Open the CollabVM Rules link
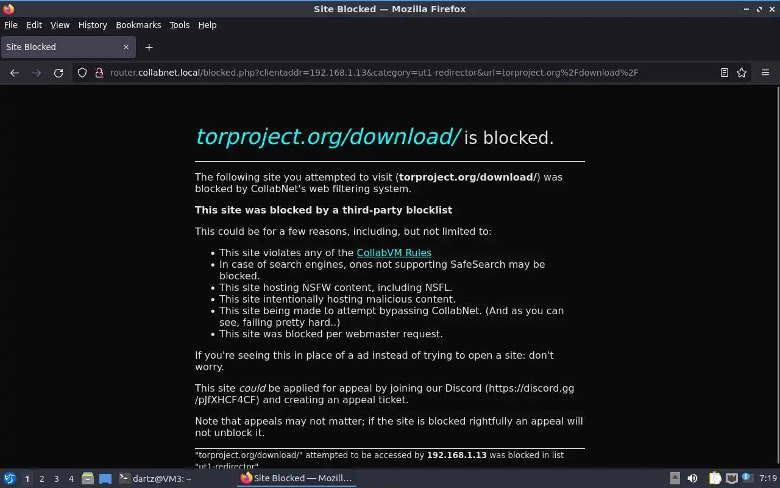 point(394,253)
